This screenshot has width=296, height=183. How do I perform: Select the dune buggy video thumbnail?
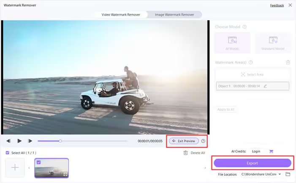point(52,168)
